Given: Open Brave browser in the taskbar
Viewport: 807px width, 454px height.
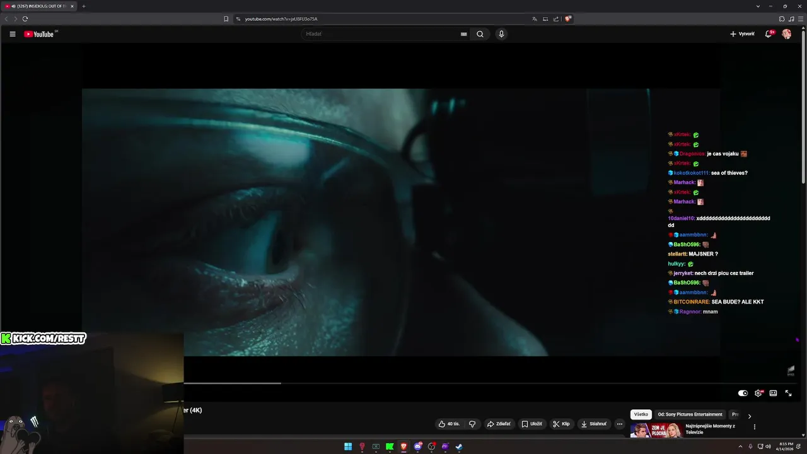Looking at the screenshot, I should (403, 446).
